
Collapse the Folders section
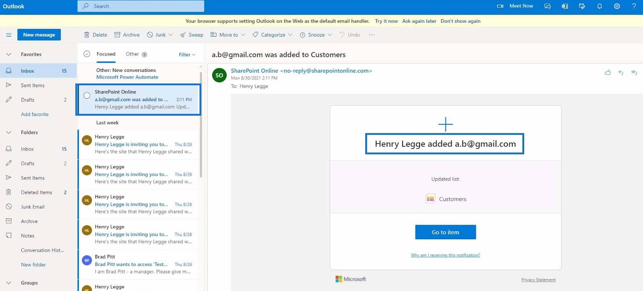[x=8, y=132]
